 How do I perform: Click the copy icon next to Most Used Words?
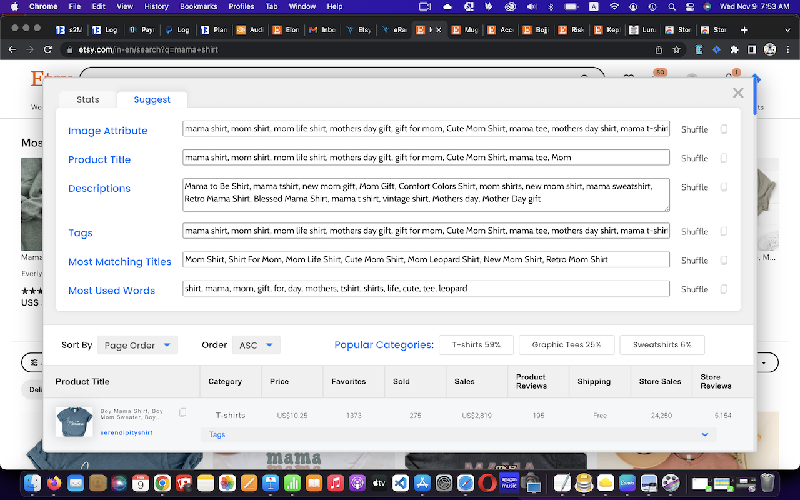coord(724,289)
